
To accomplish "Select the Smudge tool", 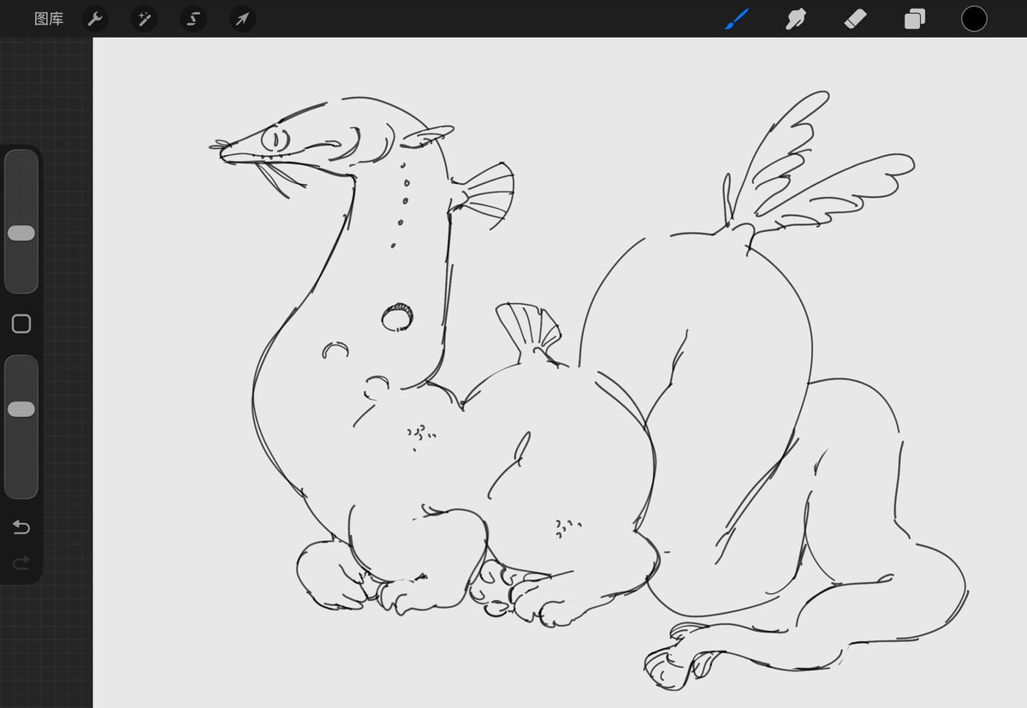I will click(796, 19).
